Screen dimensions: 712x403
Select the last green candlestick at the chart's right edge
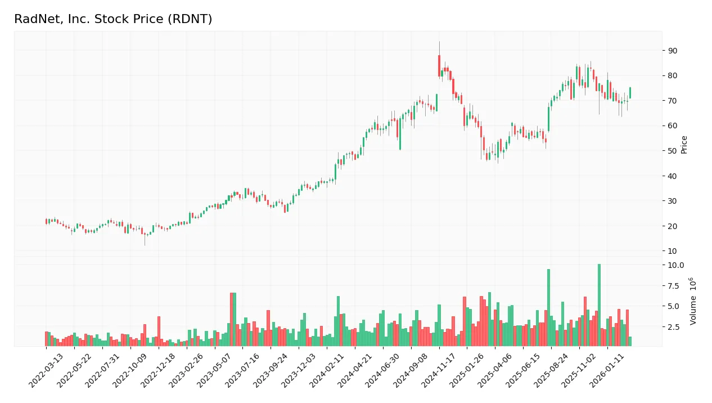(x=630, y=93)
